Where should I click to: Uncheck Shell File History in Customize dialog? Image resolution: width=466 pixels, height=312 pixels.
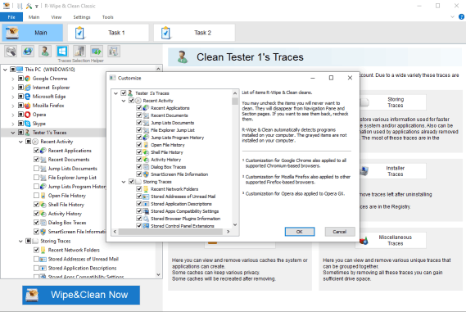(138, 151)
